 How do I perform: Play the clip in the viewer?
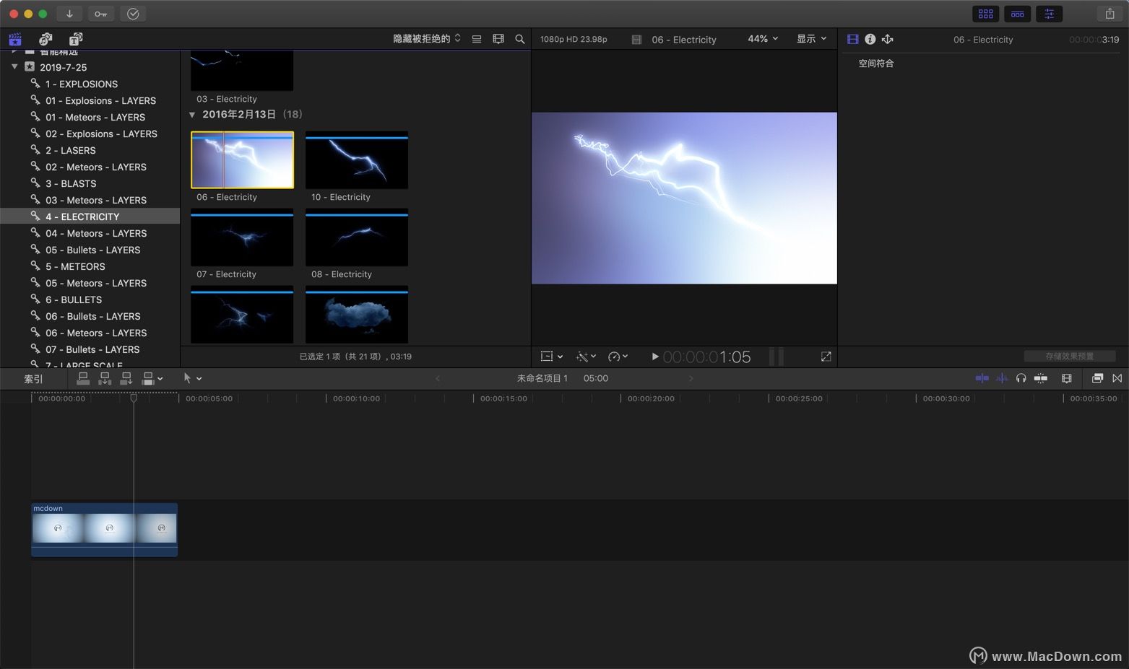654,357
